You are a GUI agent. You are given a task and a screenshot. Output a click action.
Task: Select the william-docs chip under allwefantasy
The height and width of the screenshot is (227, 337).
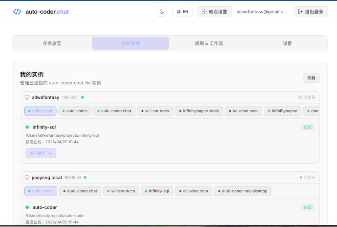pyautogui.click(x=155, y=111)
